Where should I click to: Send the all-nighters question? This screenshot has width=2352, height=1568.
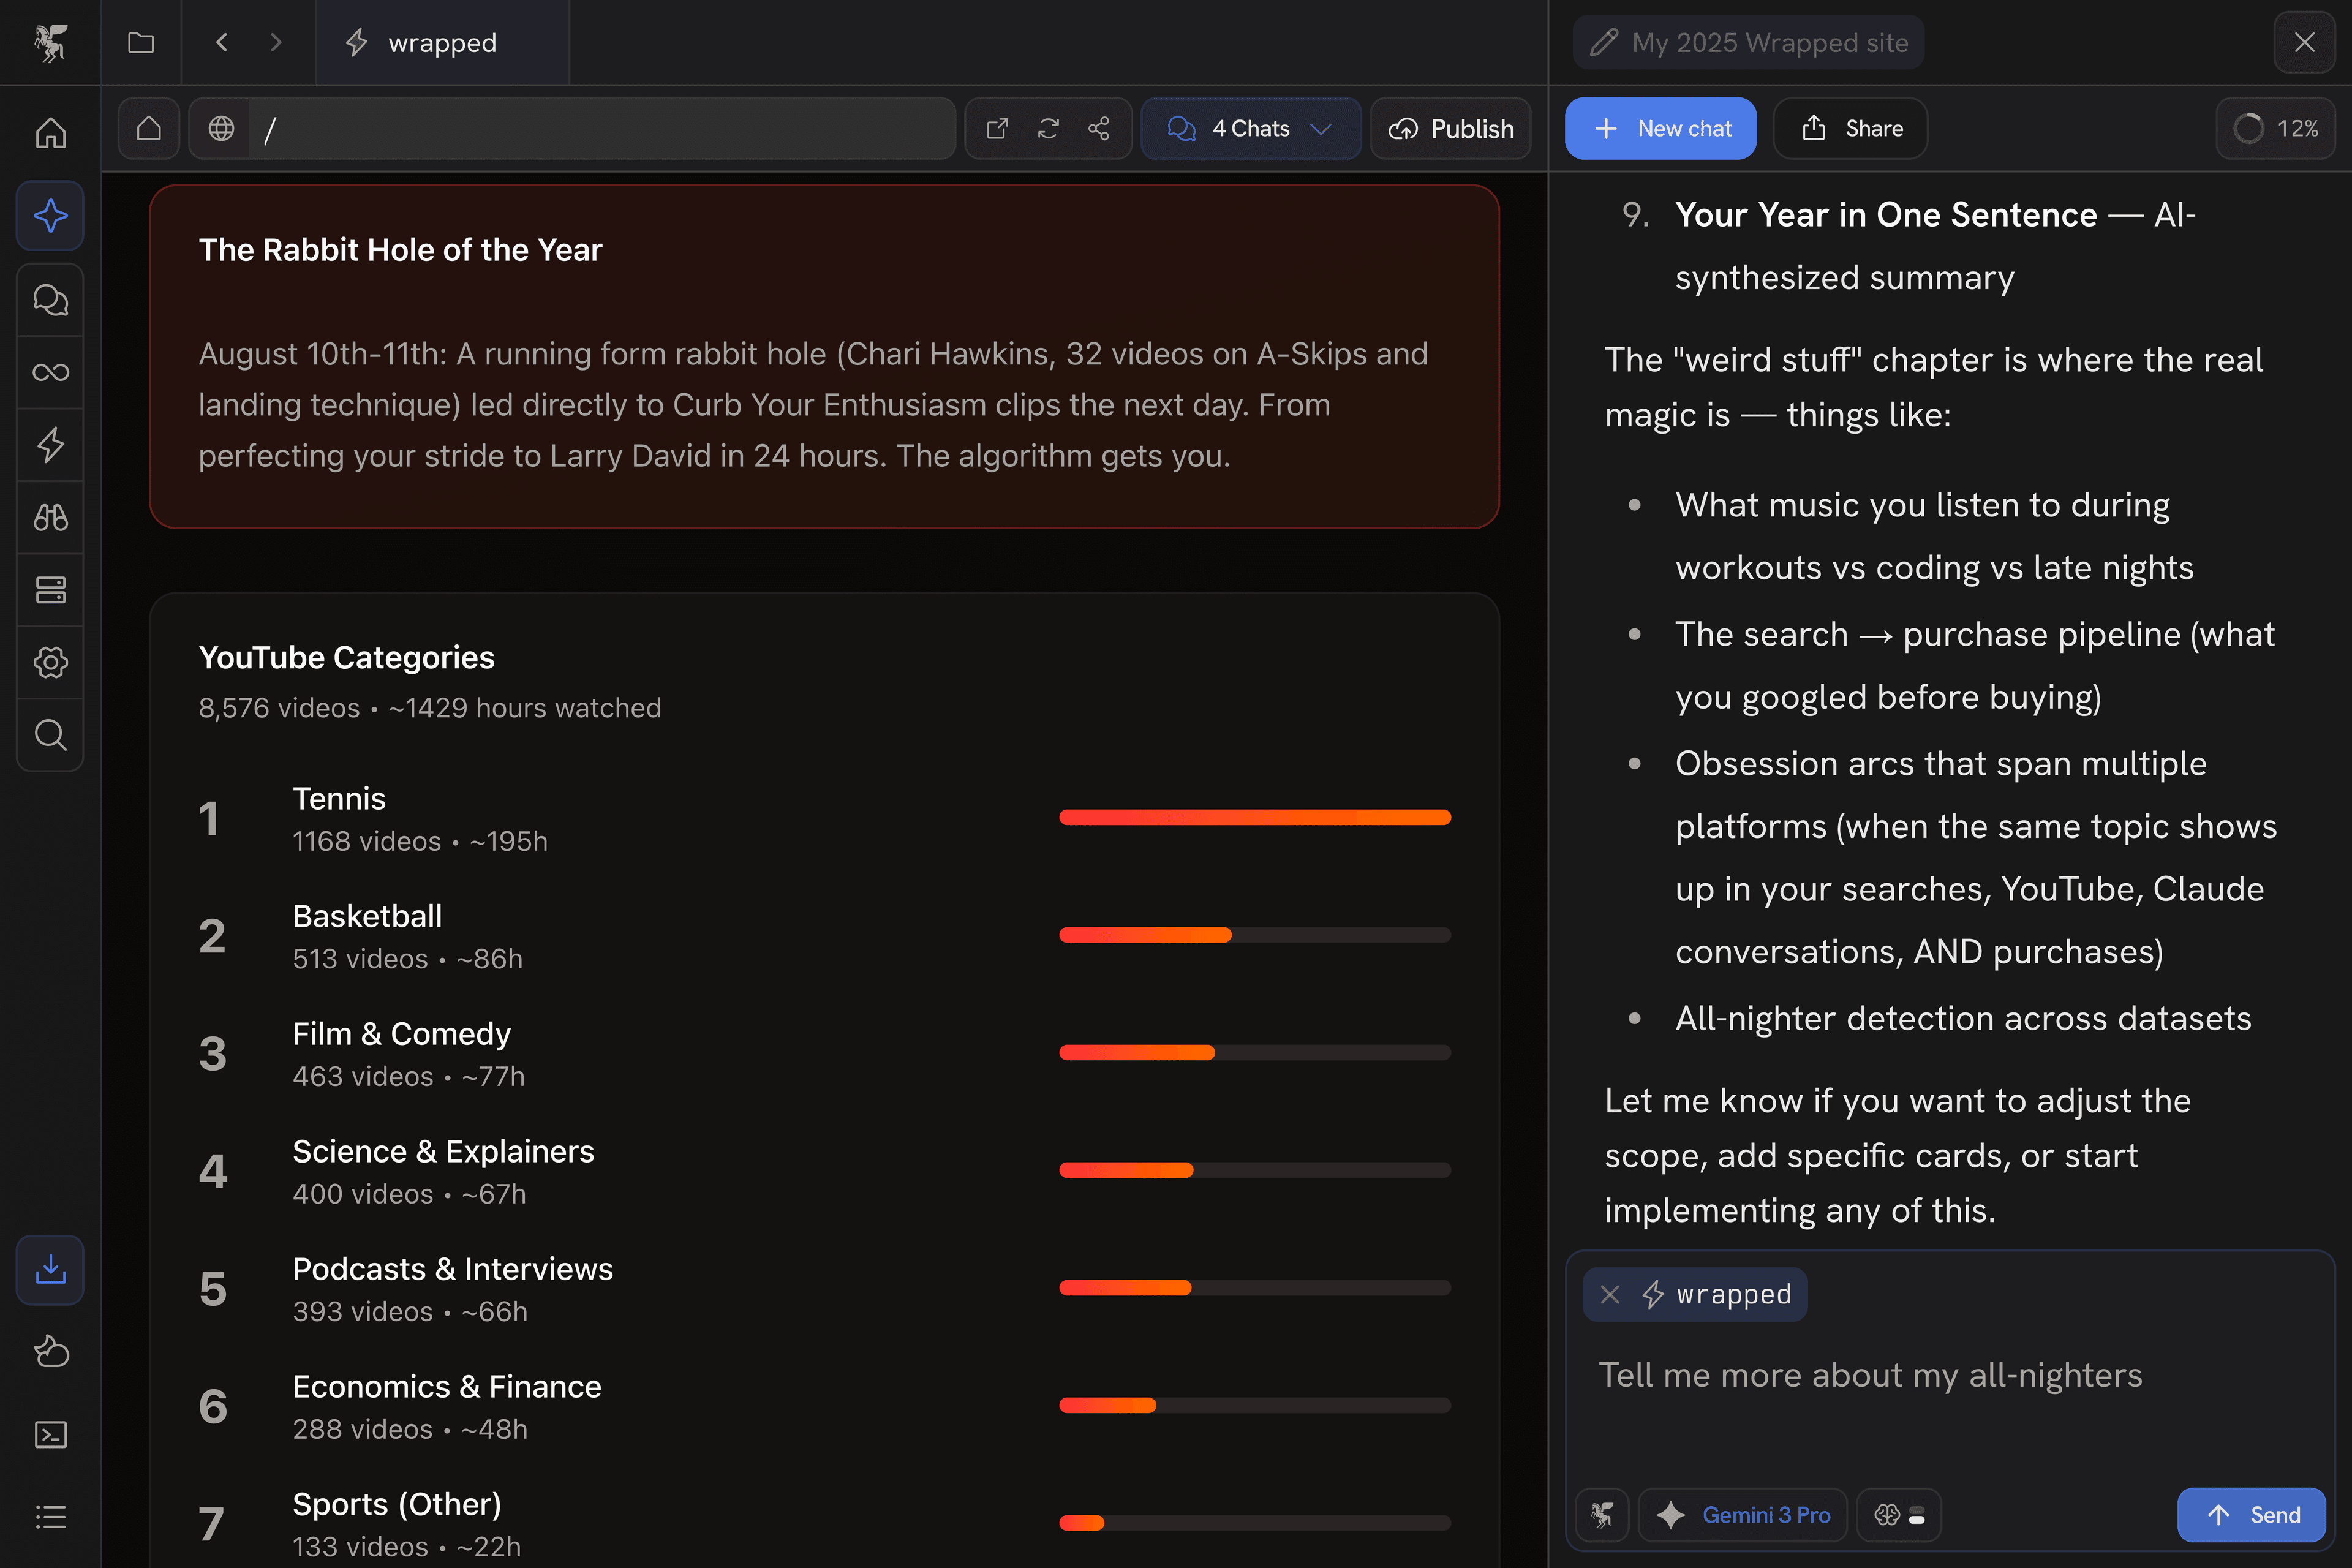click(x=2251, y=1514)
